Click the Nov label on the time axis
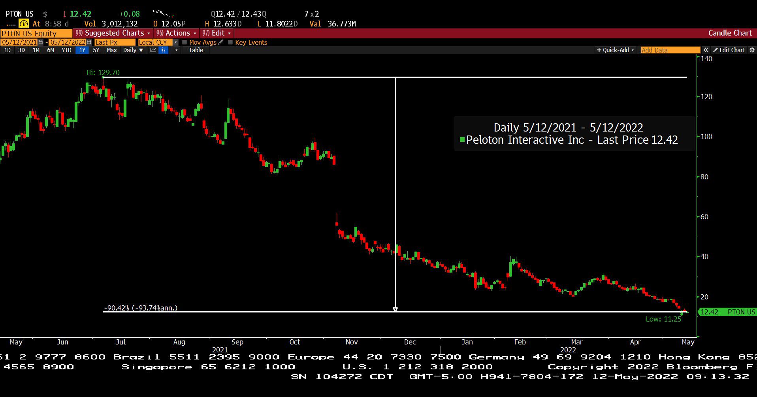The image size is (757, 397). pyautogui.click(x=352, y=342)
